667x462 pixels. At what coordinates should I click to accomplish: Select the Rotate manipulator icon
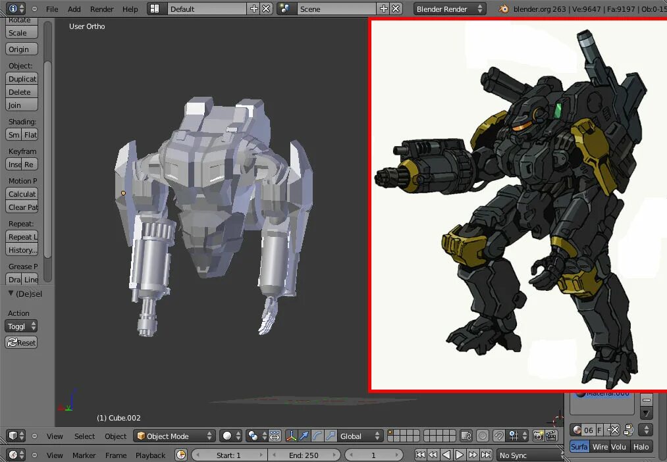tap(315, 435)
